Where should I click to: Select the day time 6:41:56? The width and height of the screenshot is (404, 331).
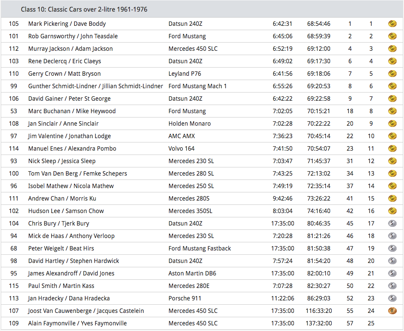point(283,74)
